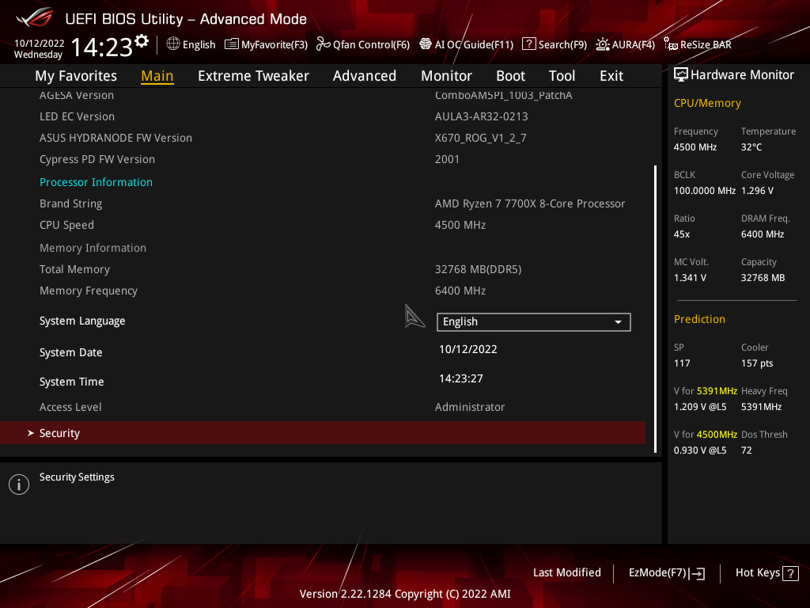Go to the Advanced tab
Image resolution: width=810 pixels, height=608 pixels.
click(364, 76)
